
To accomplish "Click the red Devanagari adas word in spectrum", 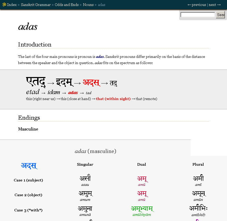I will (91, 82).
